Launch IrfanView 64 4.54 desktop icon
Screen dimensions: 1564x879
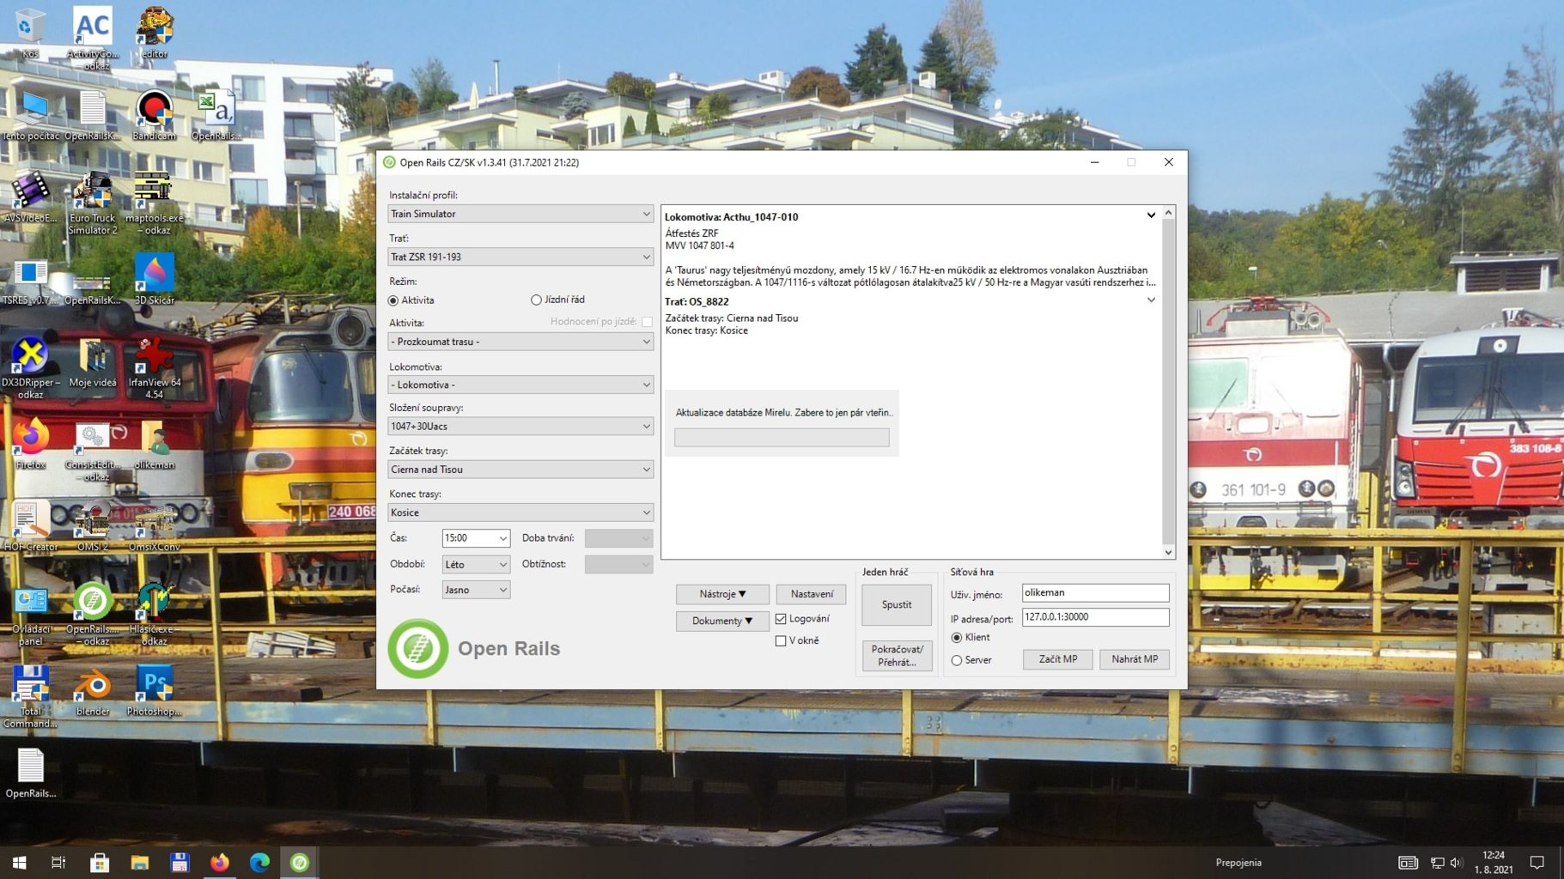click(x=155, y=367)
